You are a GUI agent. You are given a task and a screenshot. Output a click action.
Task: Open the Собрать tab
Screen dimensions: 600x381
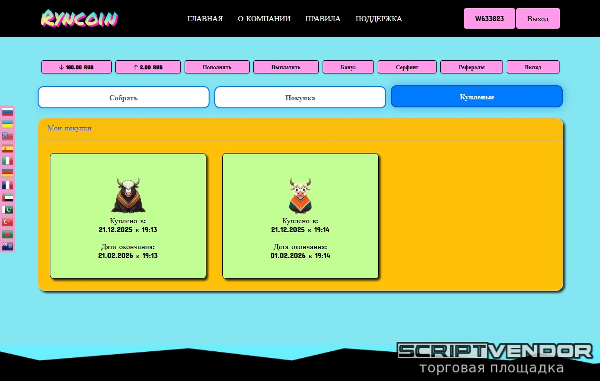123,97
